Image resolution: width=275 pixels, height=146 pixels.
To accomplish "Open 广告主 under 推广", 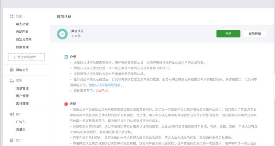I will point(21,122).
